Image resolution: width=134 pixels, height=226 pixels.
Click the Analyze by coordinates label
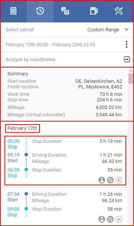(x=31, y=60)
